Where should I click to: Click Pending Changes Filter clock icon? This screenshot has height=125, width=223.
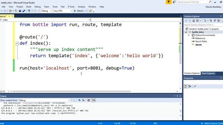pyautogui.click(x=205, y=20)
